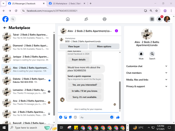Click the conversation list scrollbar
The height and width of the screenshot is (131, 175).
click(x=54, y=75)
